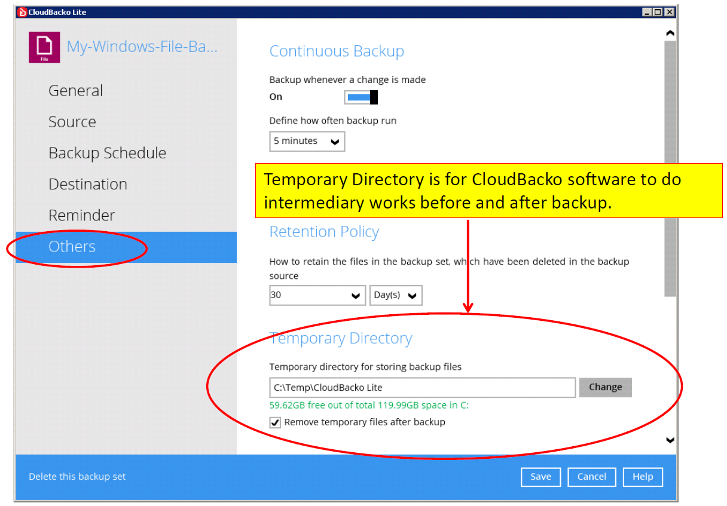Toggle the Continuous Backup On switch
Viewport: 727px width, 506px height.
coord(361,97)
